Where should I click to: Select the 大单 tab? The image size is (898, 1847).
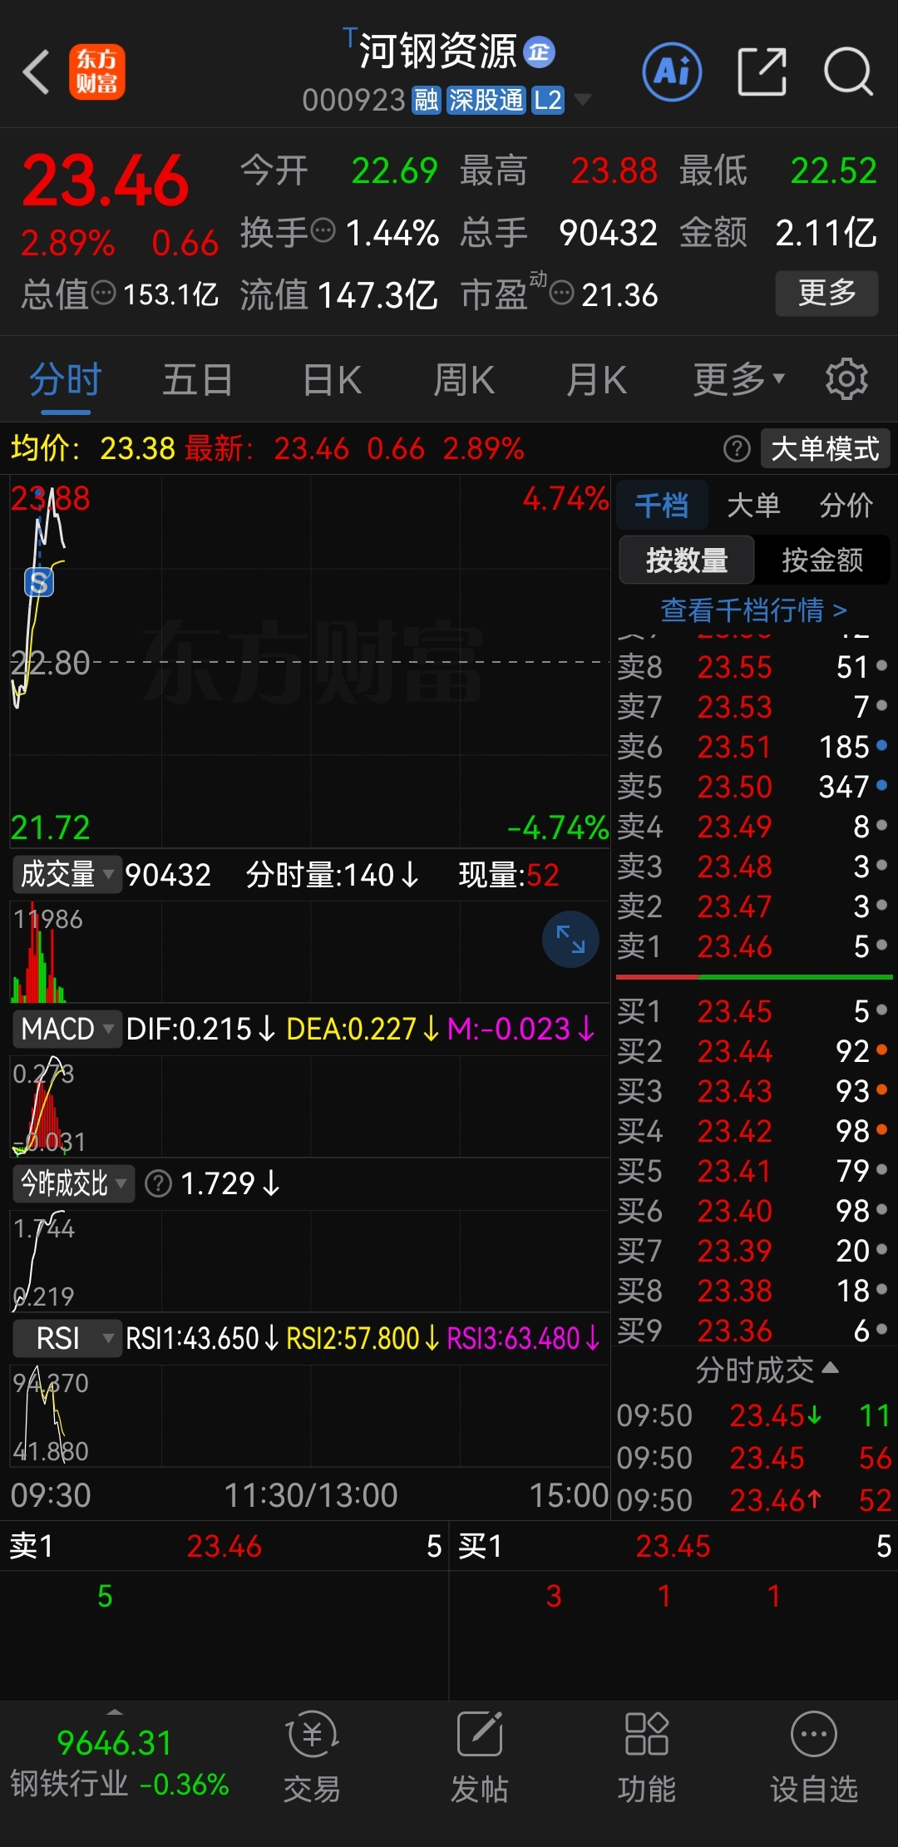coord(753,505)
